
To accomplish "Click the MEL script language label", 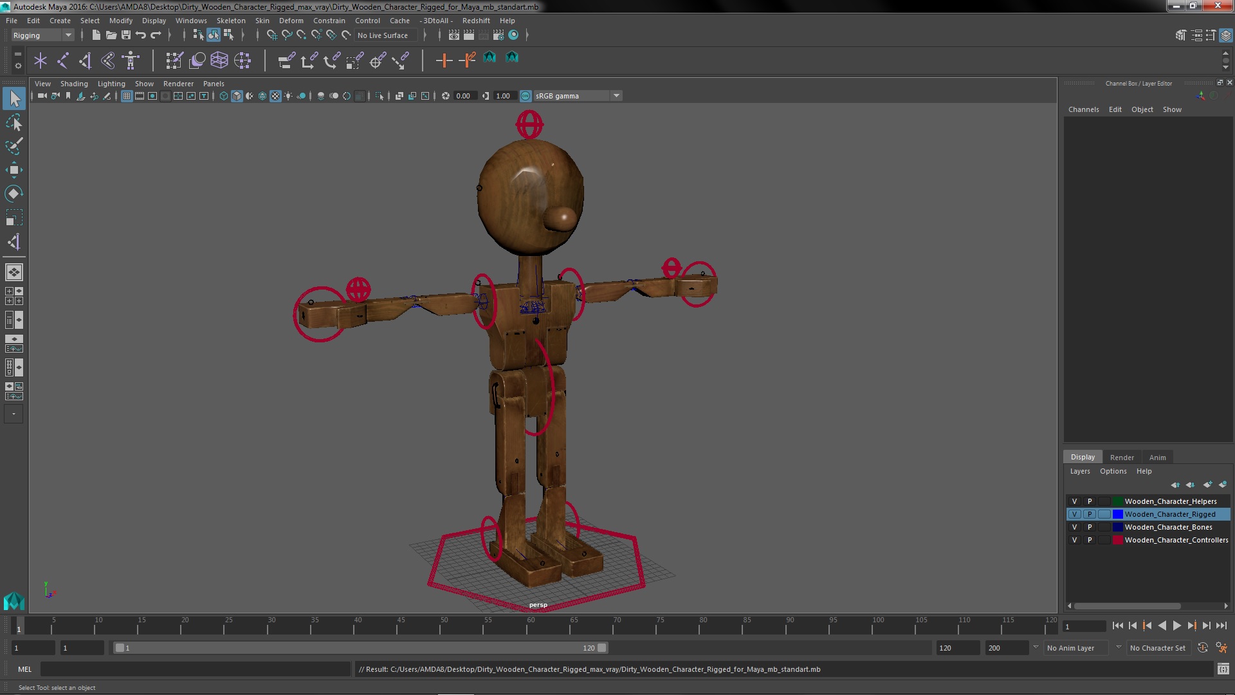I will [x=24, y=669].
